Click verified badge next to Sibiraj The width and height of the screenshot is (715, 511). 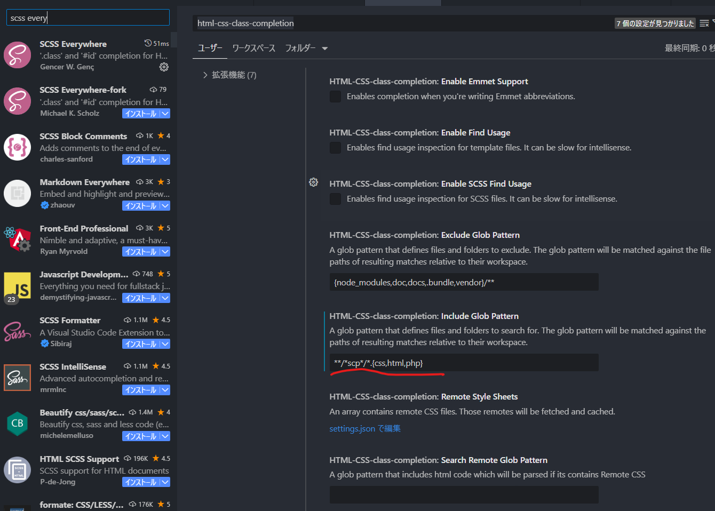point(45,344)
